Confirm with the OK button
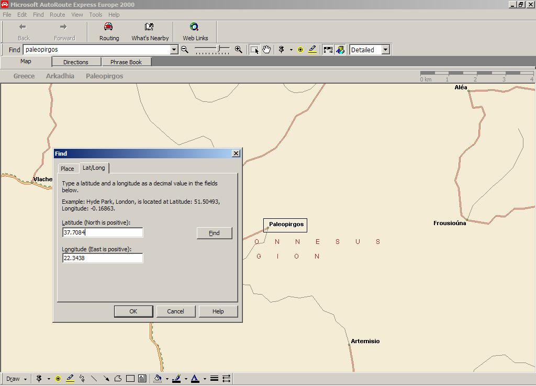536x386 pixels. point(133,311)
